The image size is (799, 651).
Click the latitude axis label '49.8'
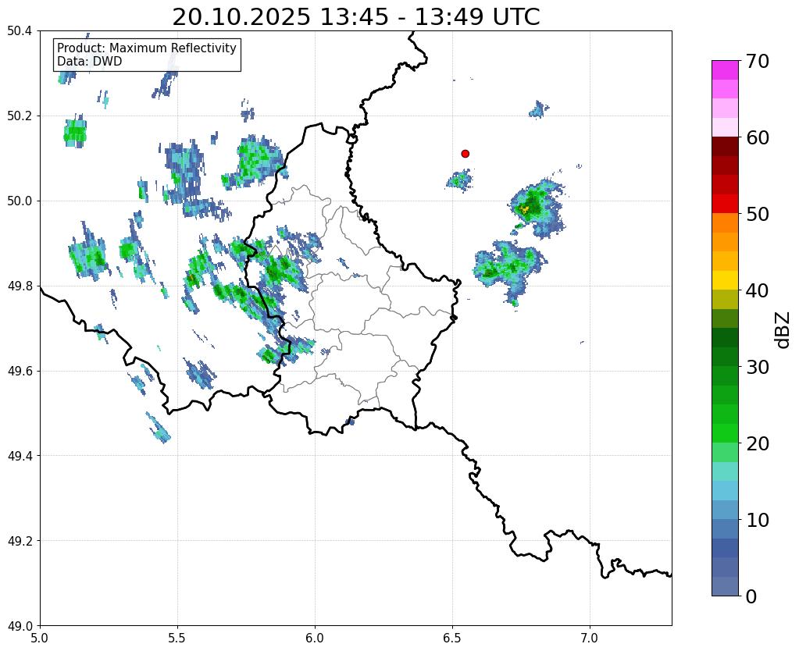20,286
